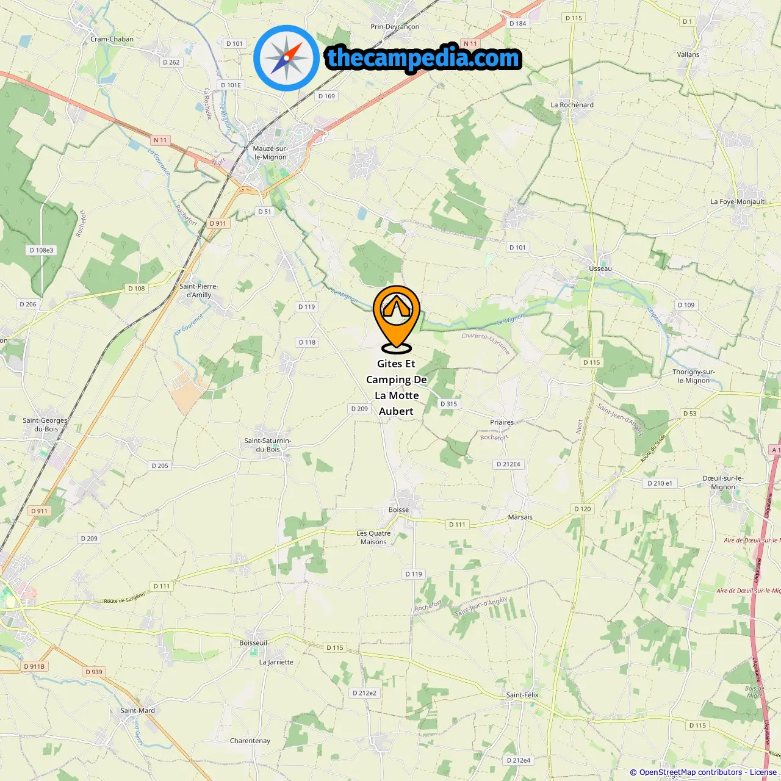The image size is (781, 781).
Task: Click the D 911 road shield near Mauzé
Action: 218,223
